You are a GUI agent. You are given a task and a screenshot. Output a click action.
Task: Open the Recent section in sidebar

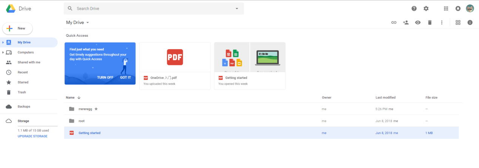tap(23, 72)
